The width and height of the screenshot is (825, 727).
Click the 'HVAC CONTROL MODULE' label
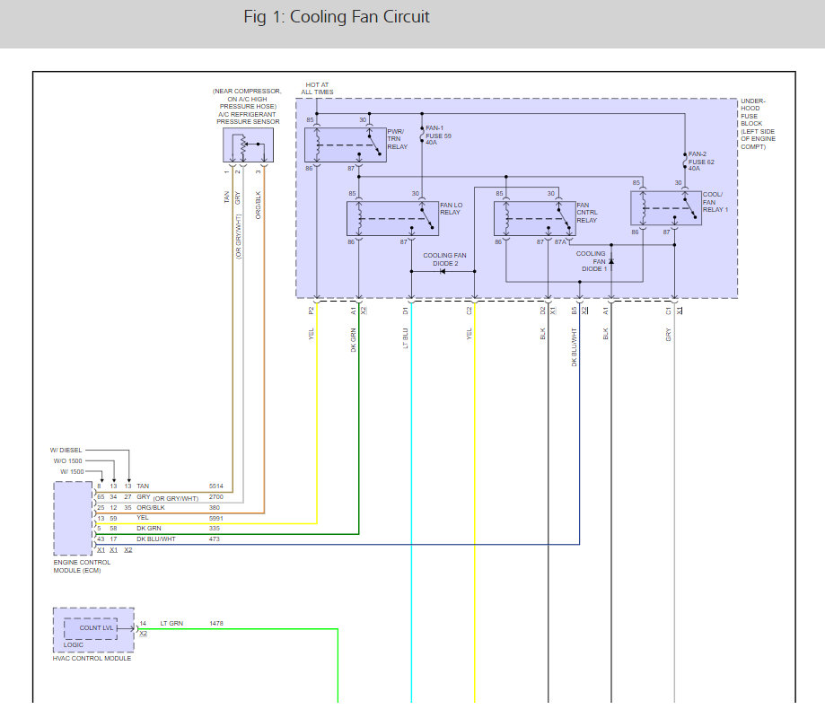coord(92,658)
